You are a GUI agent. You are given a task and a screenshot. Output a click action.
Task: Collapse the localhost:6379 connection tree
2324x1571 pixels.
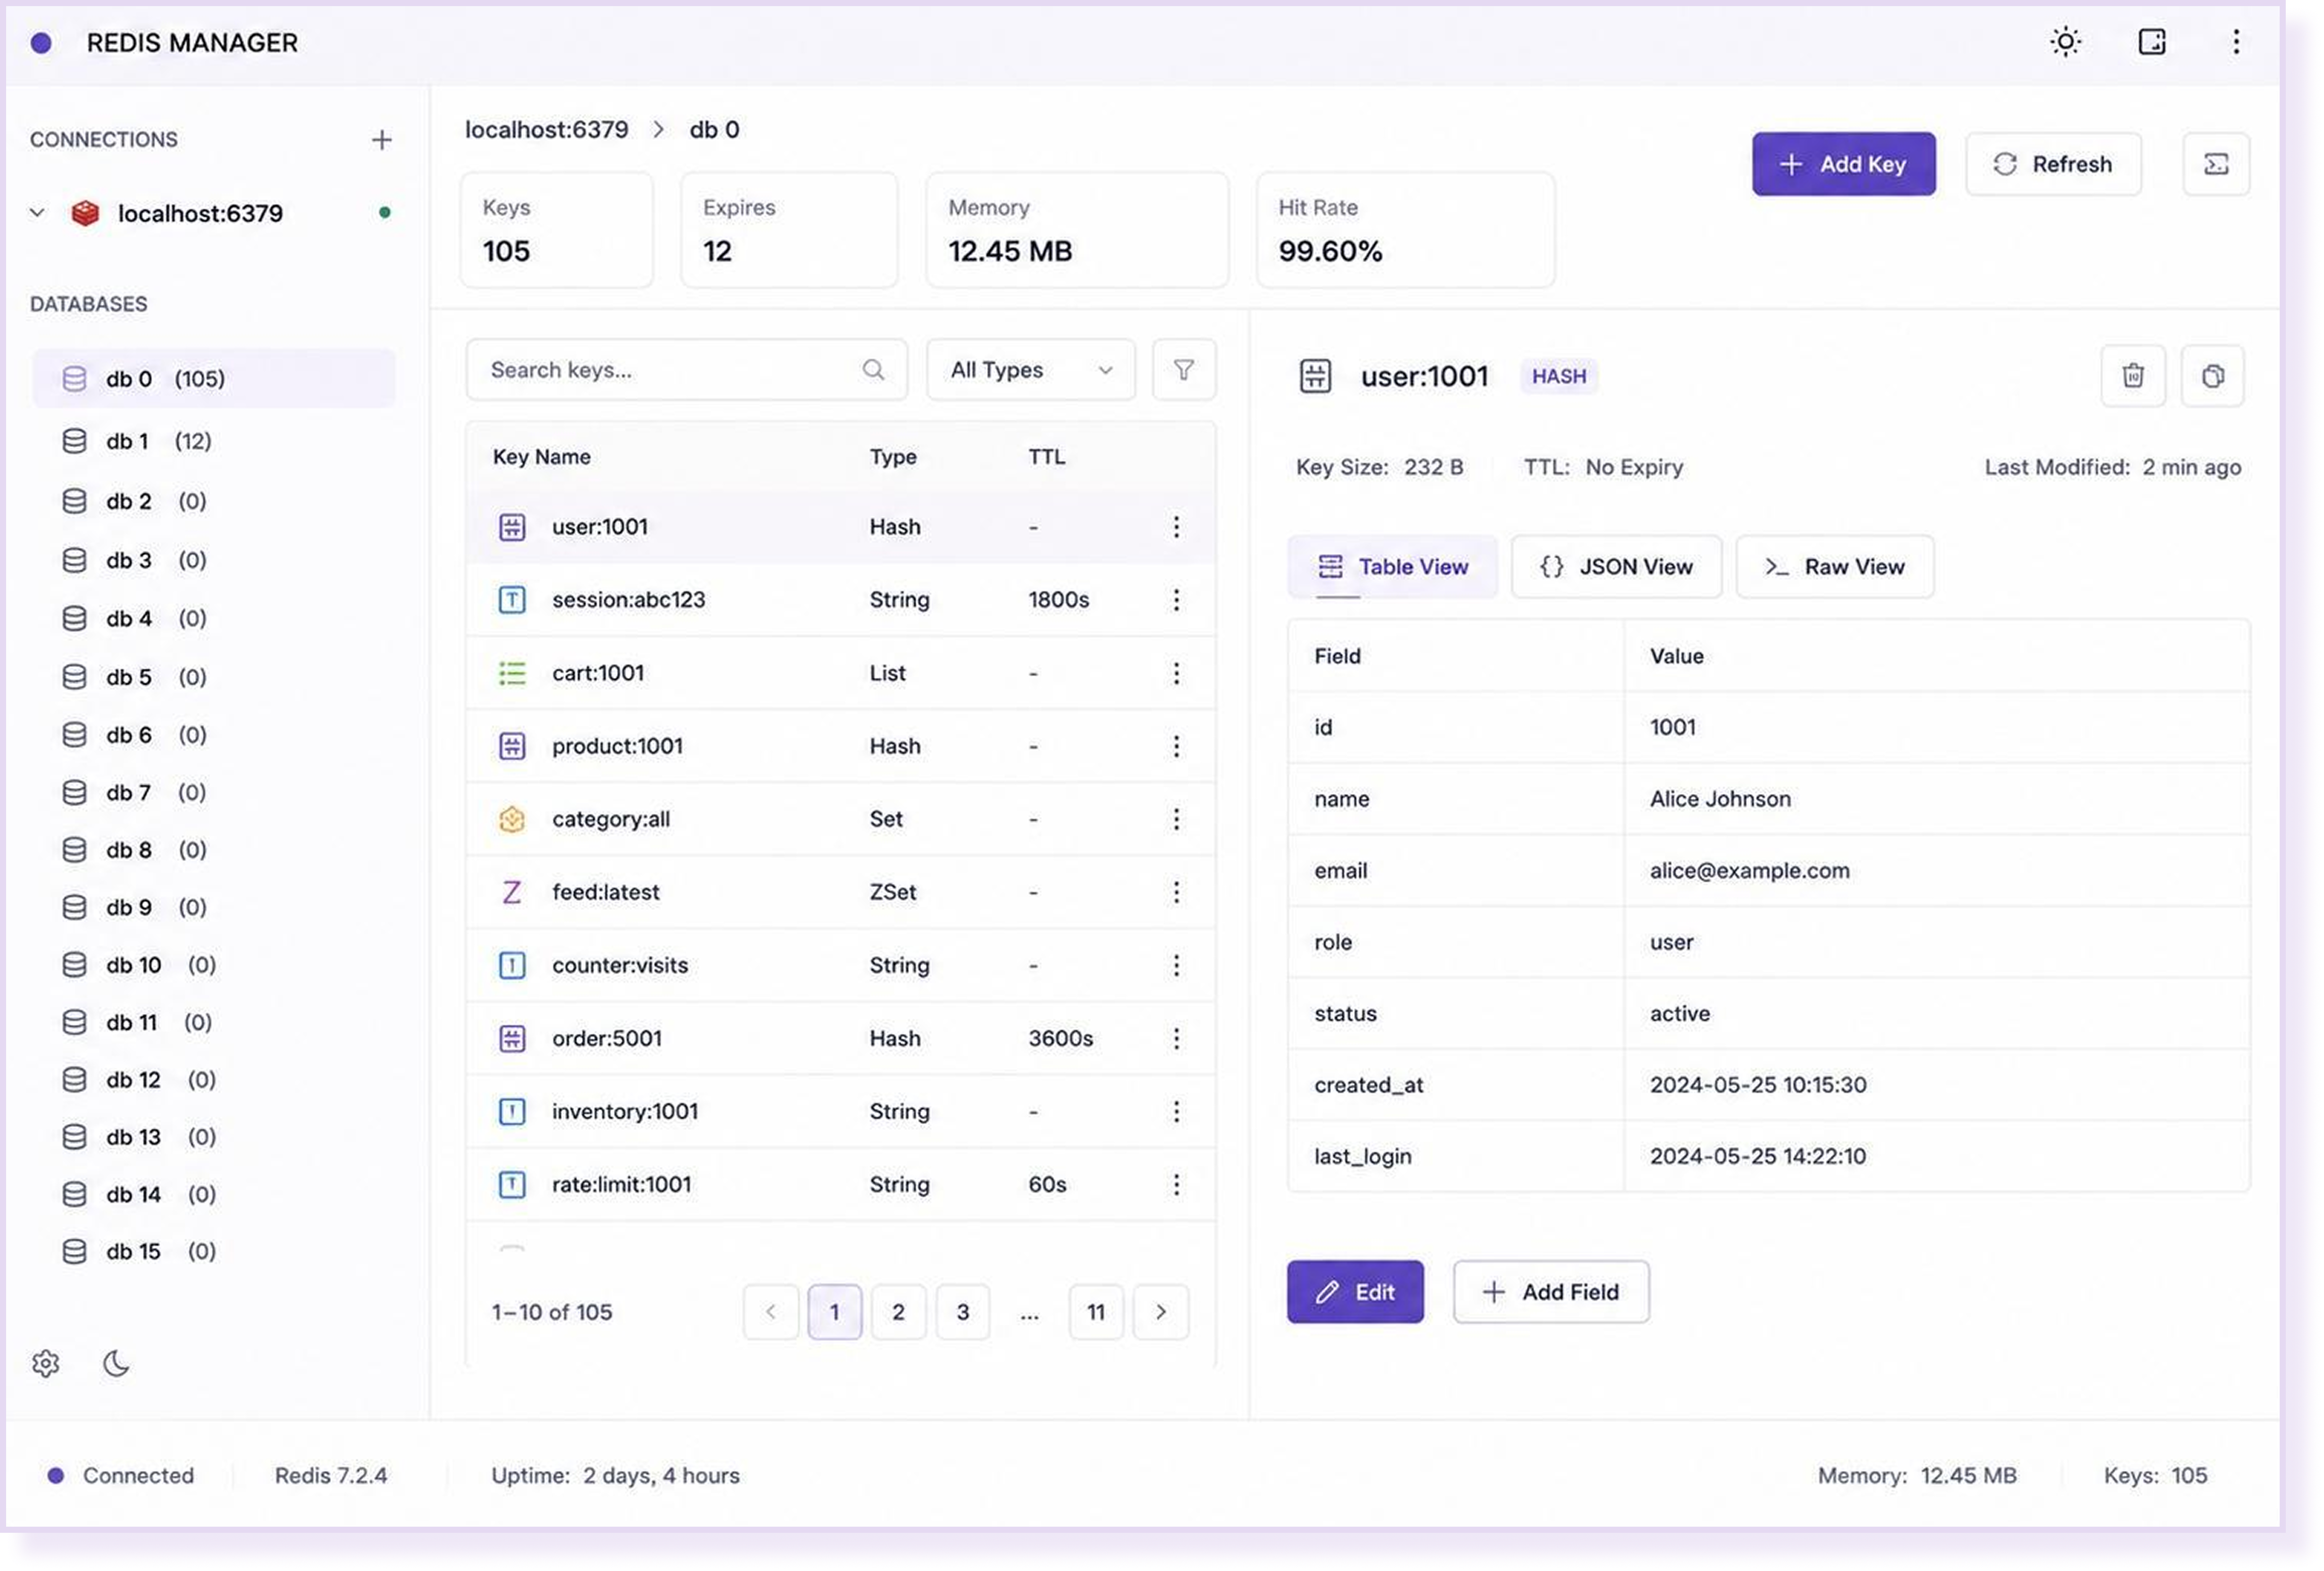(x=38, y=213)
